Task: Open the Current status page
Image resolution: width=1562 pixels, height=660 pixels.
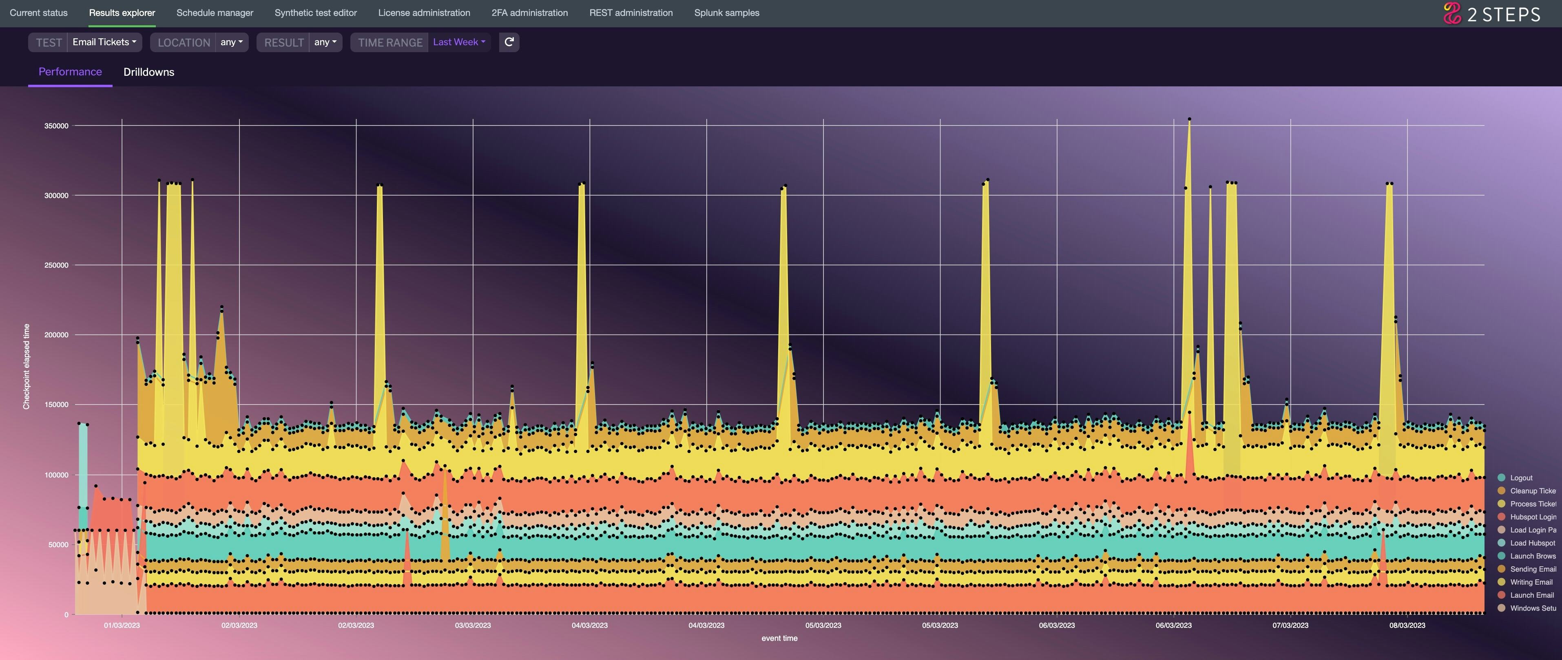Action: (38, 13)
